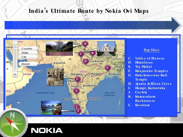Open map marker E near Kolkata
This screenshot has height=137, width=183.
coord(108,68)
